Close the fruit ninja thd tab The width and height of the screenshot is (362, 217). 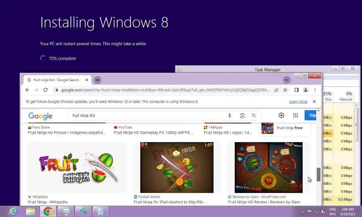87,80
